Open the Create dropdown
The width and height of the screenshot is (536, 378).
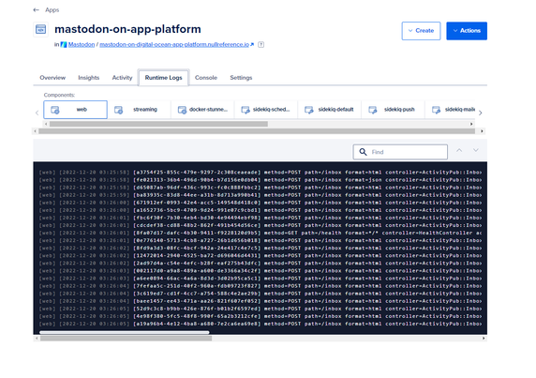(421, 31)
